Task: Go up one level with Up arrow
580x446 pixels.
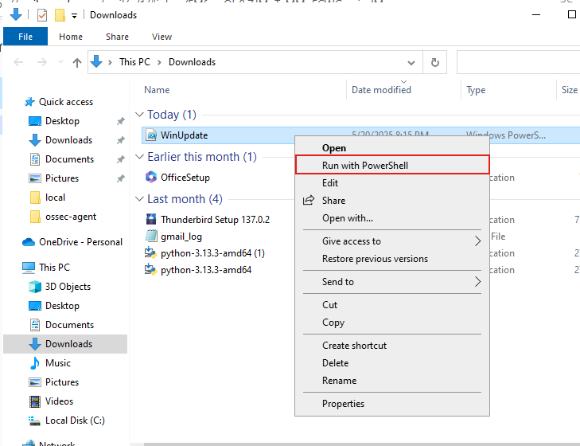Action: click(77, 63)
